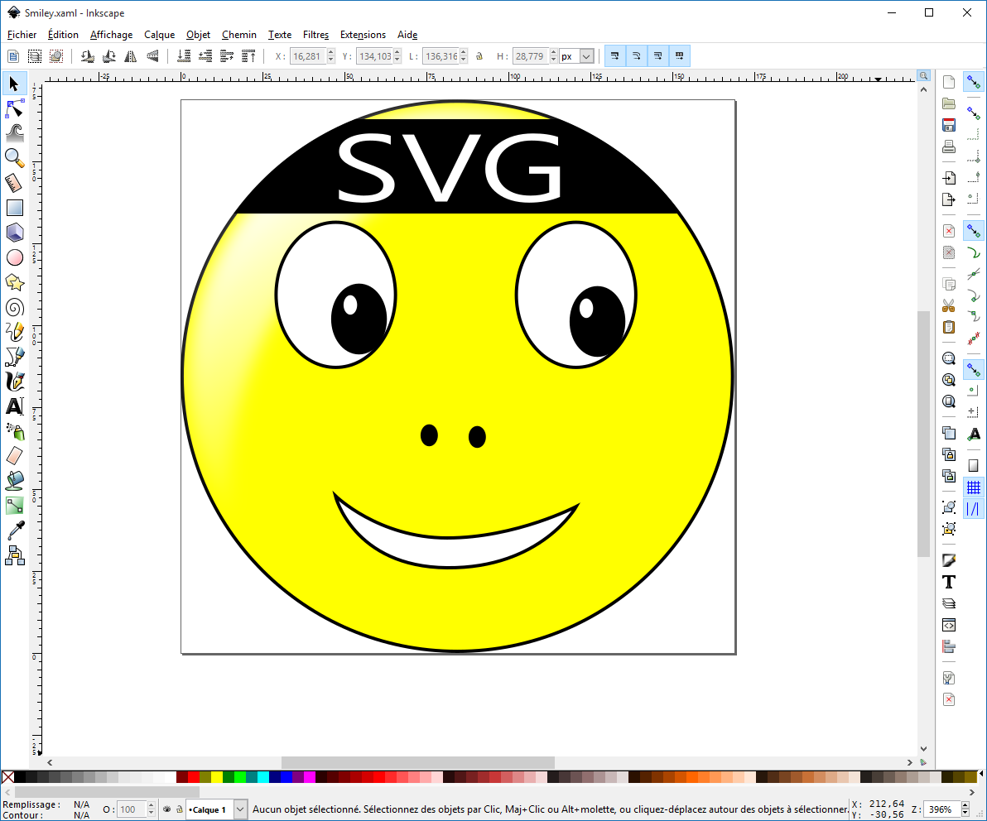Image resolution: width=987 pixels, height=821 pixels.
Task: Toggle global snapping at top of snap bar
Action: pos(973,83)
